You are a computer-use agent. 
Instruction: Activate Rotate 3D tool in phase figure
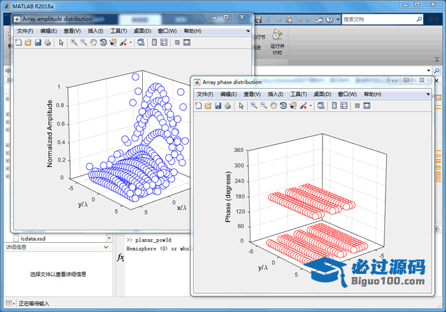[283, 106]
